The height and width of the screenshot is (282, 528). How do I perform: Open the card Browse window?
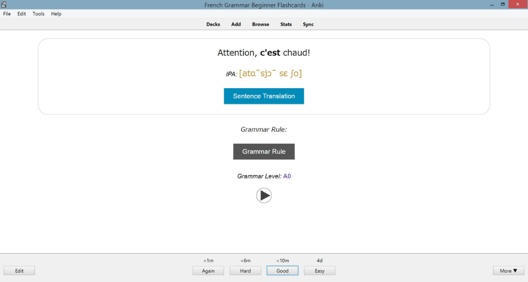click(x=260, y=24)
